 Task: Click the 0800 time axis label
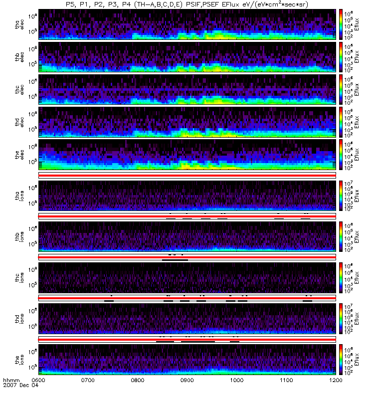click(138, 380)
